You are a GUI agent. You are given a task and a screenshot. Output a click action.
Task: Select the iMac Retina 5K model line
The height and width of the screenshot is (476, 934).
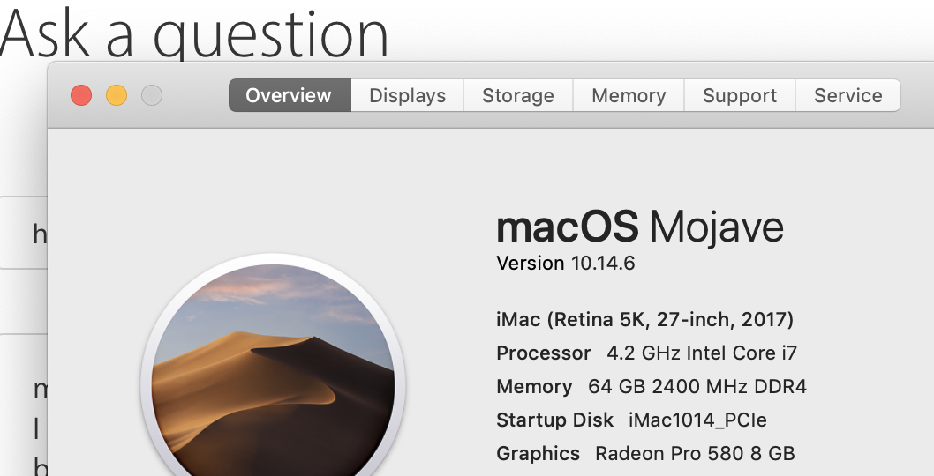pyautogui.click(x=644, y=318)
